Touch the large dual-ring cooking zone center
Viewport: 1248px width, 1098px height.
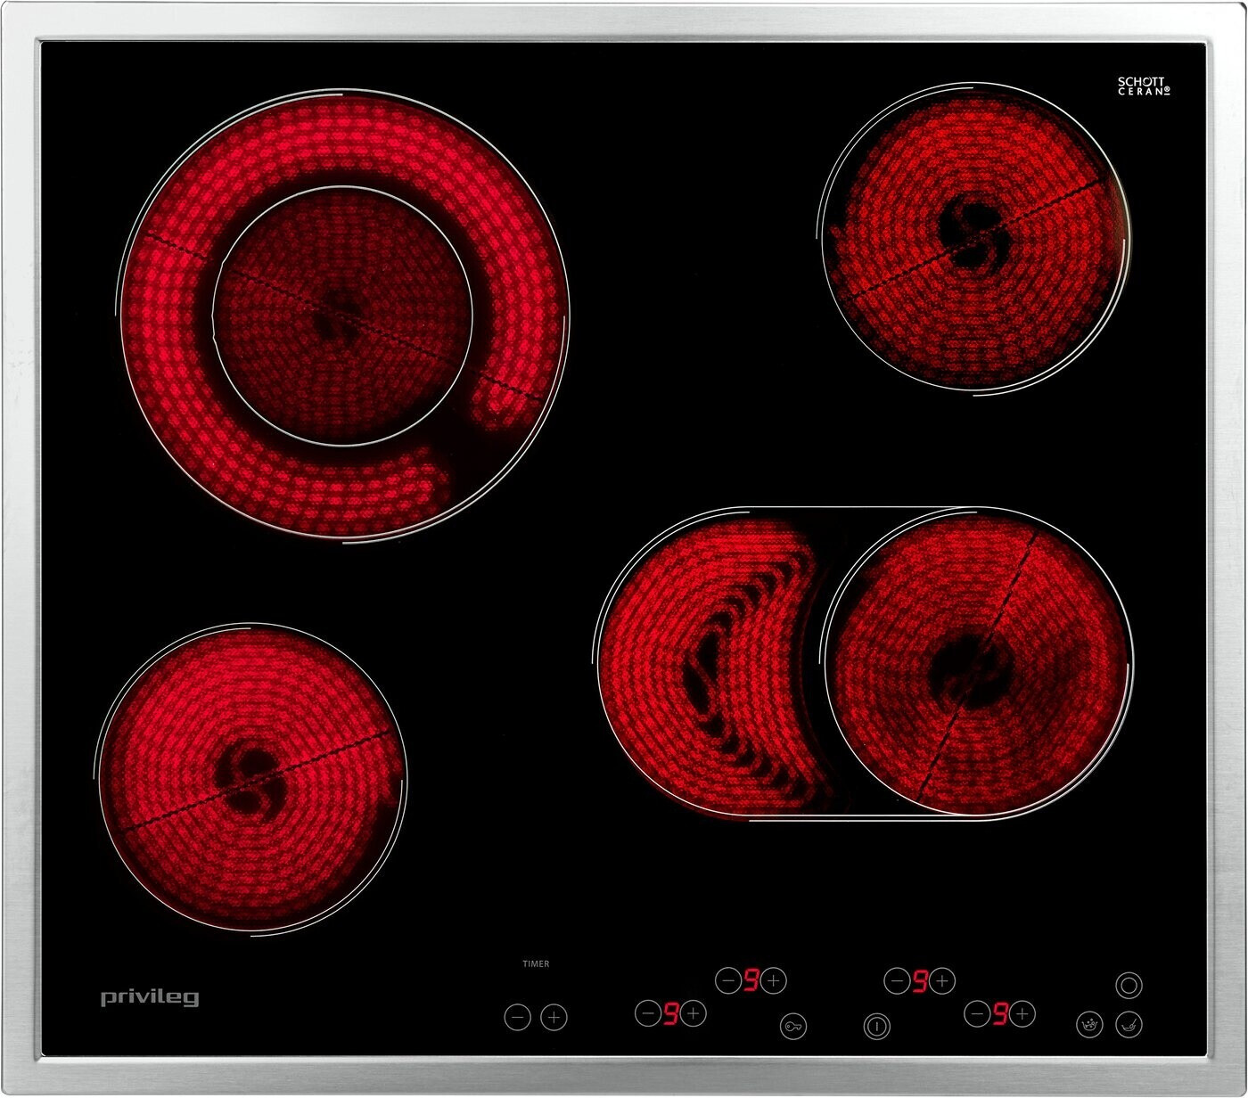(x=343, y=316)
